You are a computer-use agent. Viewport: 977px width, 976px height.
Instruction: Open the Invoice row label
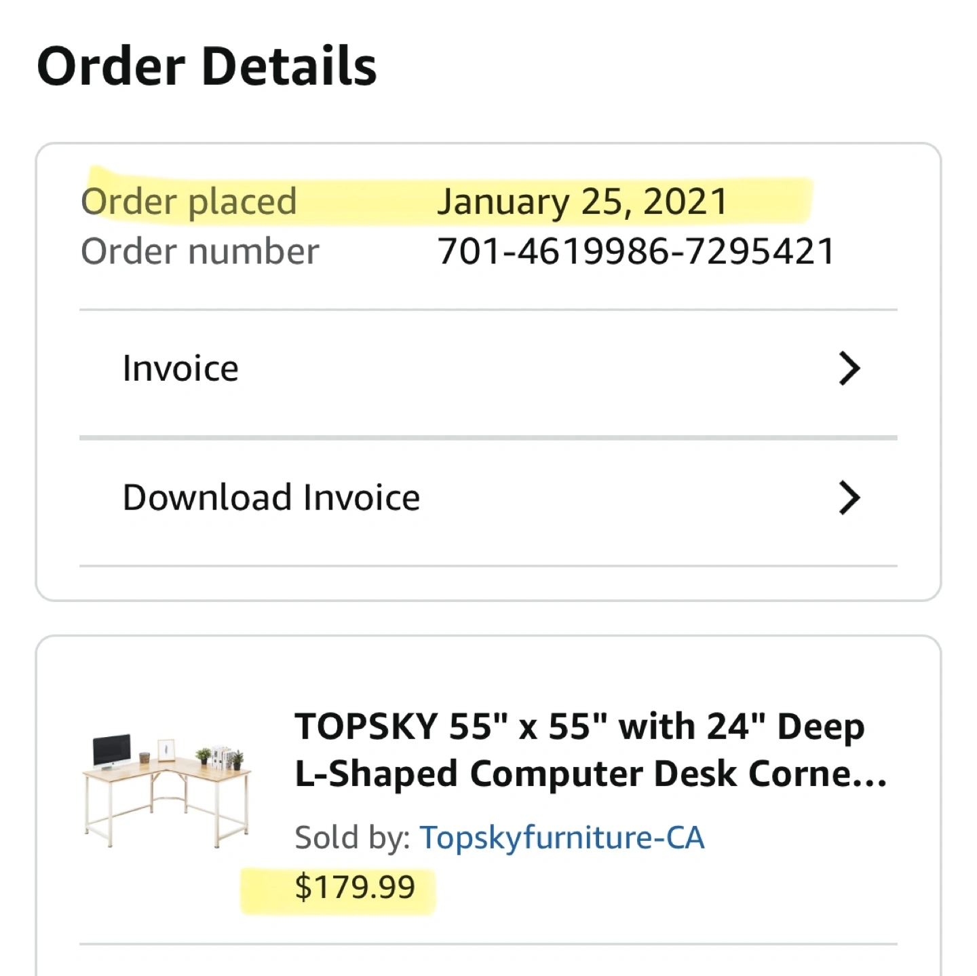pyautogui.click(x=180, y=369)
